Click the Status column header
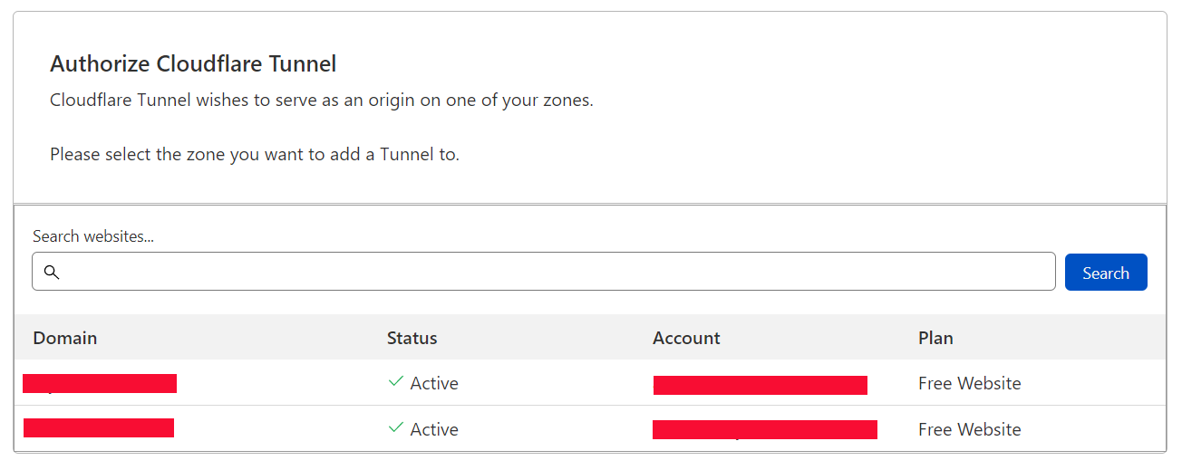The width and height of the screenshot is (1182, 470). click(412, 338)
